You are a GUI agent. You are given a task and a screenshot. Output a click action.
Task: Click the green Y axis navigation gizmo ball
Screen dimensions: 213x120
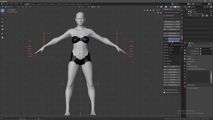(158, 13)
